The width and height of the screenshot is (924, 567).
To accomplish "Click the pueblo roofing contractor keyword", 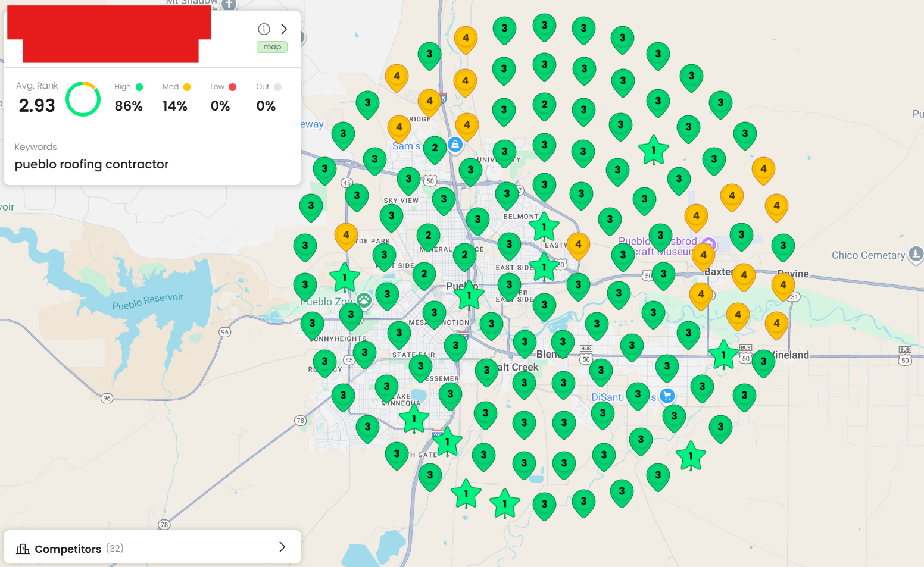I will [x=92, y=164].
